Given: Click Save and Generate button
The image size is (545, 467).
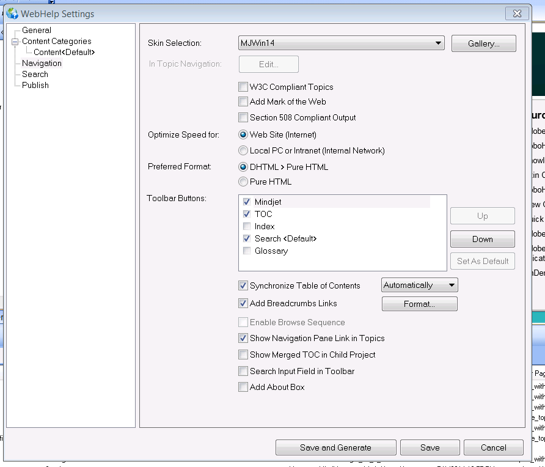Looking at the screenshot, I should (336, 447).
